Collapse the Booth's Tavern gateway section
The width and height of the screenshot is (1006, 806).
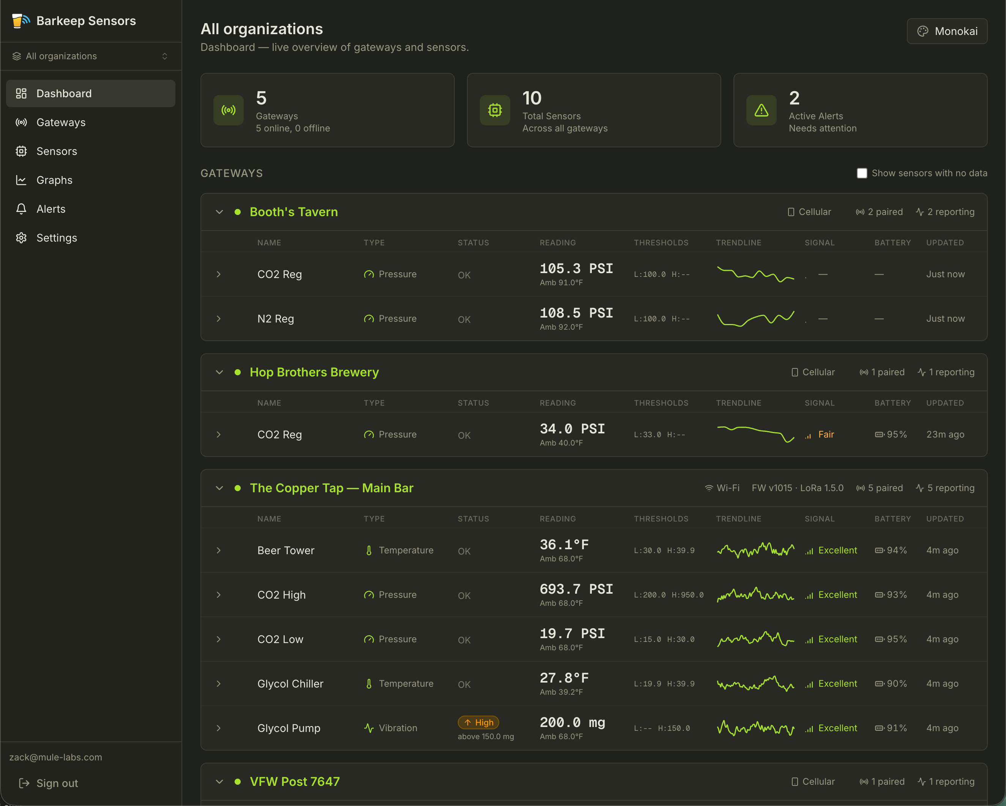tap(219, 212)
